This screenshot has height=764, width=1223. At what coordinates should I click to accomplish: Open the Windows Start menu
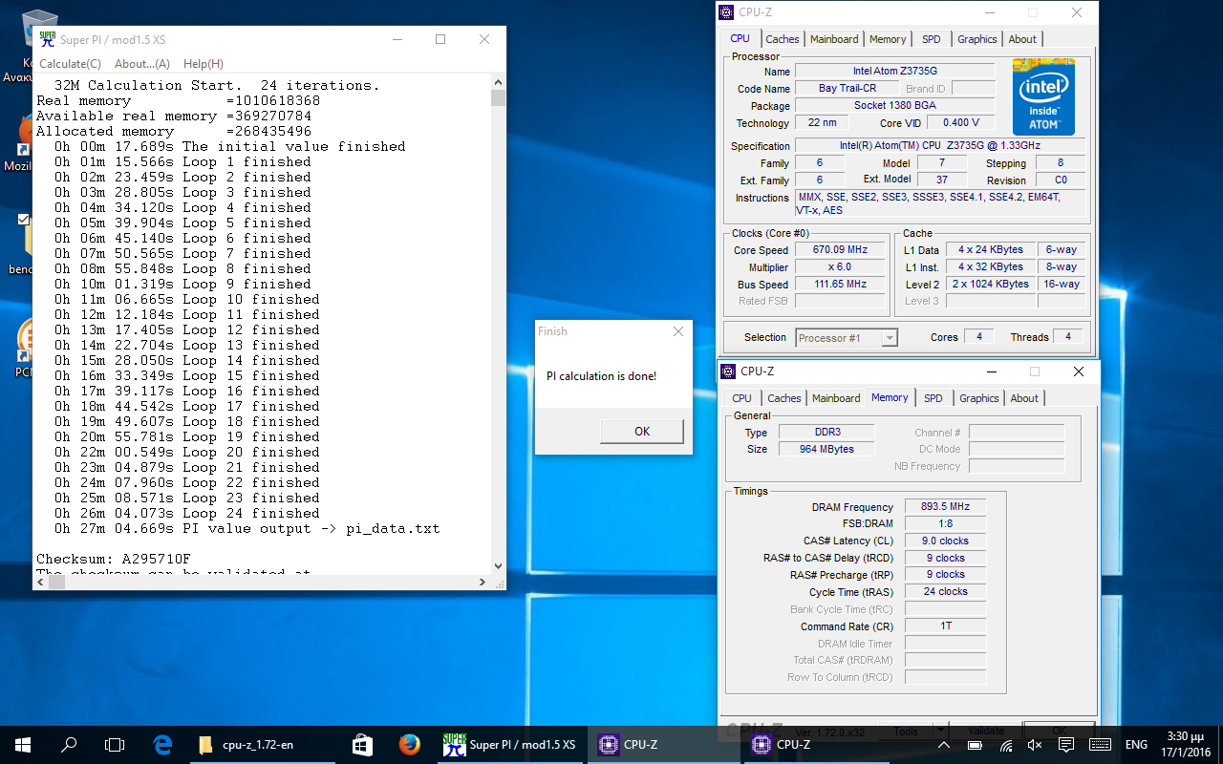click(x=23, y=745)
